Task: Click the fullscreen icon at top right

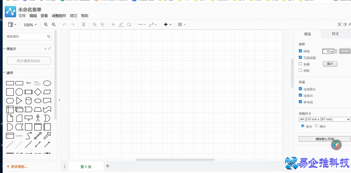Action: click(339, 25)
